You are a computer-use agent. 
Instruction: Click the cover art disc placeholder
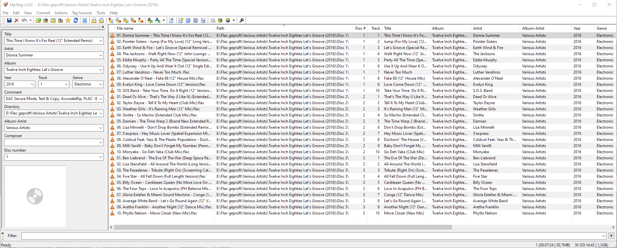point(35,196)
